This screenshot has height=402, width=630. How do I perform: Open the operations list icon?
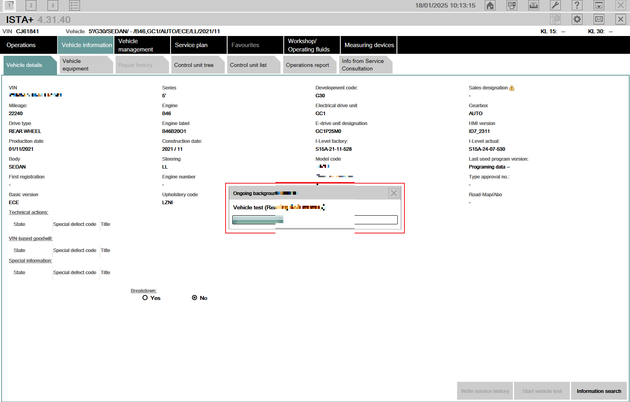74,6
